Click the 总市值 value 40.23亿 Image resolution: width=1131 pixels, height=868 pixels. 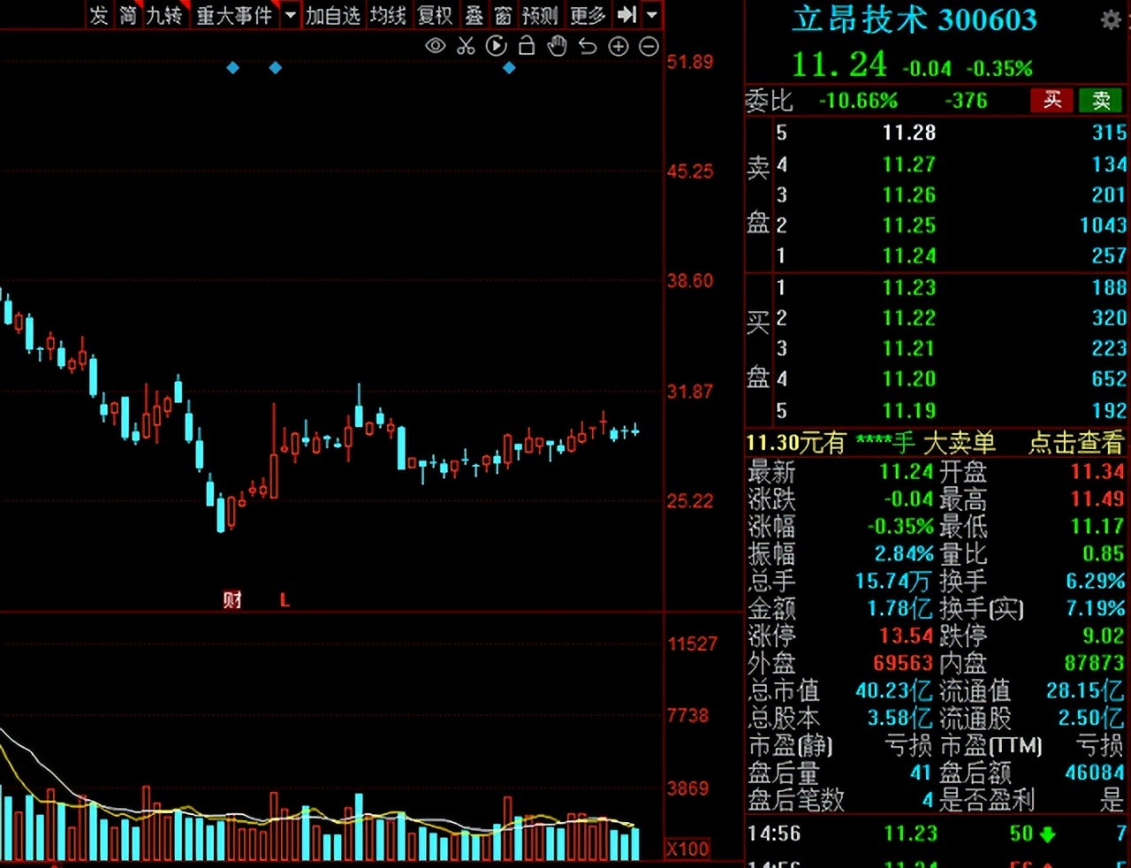[893, 690]
